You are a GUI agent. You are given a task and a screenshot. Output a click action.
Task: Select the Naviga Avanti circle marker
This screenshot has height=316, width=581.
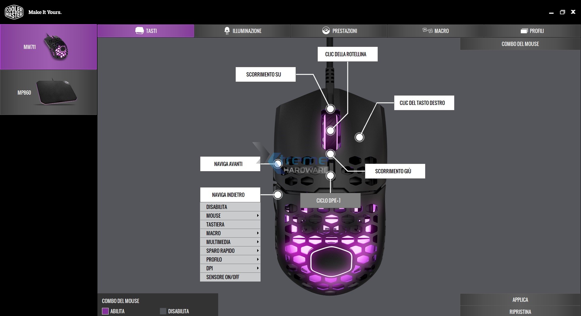[x=278, y=164]
